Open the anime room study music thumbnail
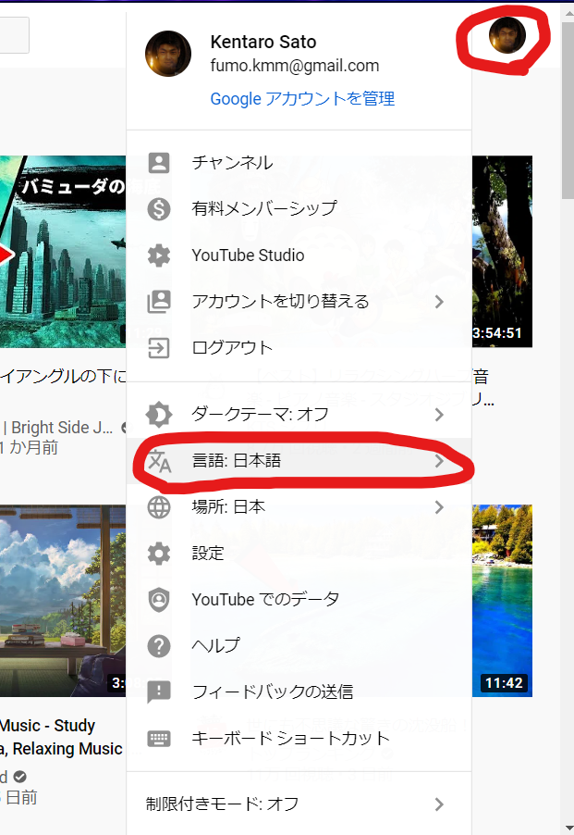The height and width of the screenshot is (835, 574). pyautogui.click(x=63, y=601)
